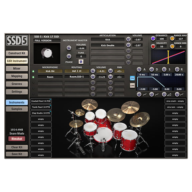192x192 pixels.
Task: Adjust the orange Range Min knob
Action: [172, 46]
